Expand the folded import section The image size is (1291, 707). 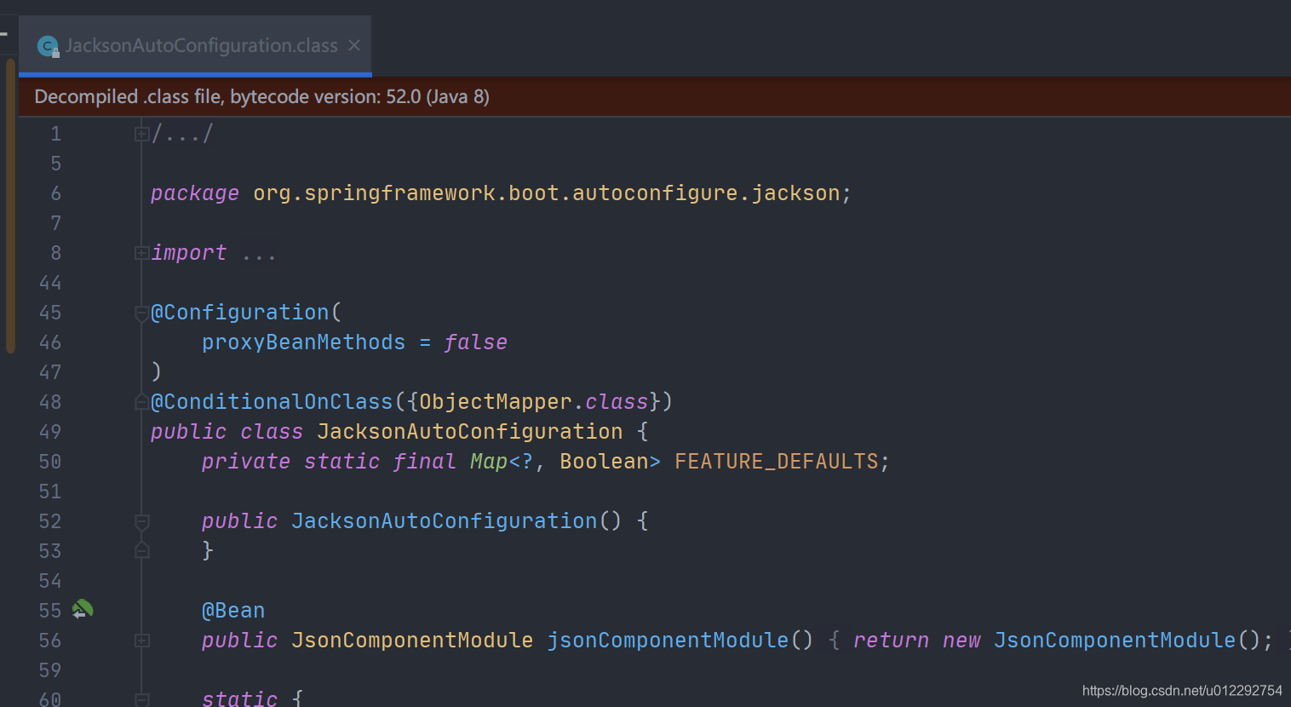pos(141,253)
